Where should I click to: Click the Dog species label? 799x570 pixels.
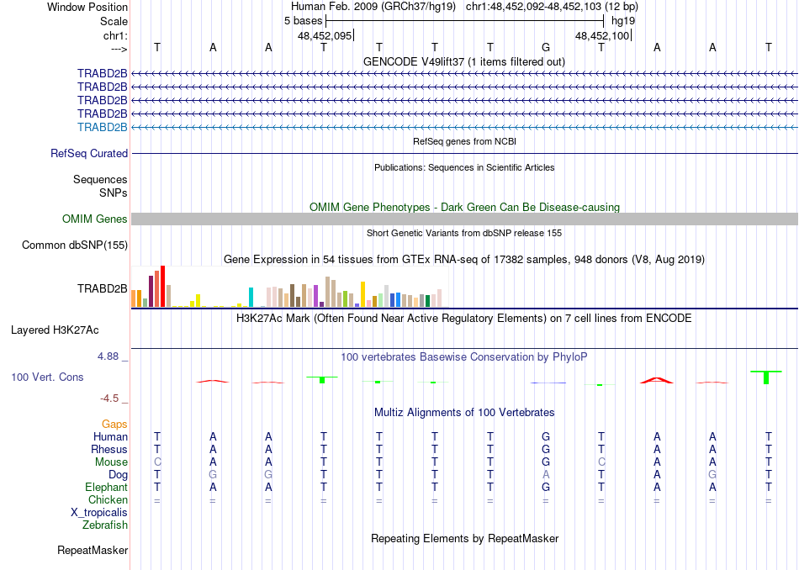(x=118, y=475)
